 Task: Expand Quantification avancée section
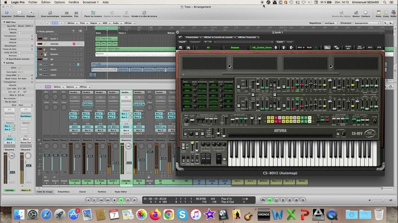click(7, 59)
